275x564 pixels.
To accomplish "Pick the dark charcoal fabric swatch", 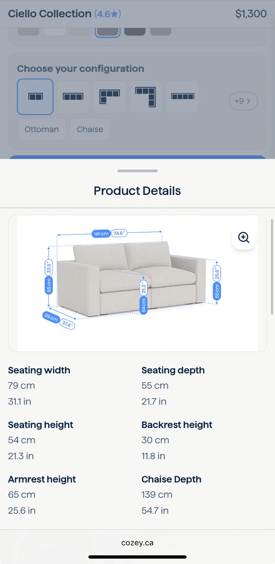I will pyautogui.click(x=135, y=31).
